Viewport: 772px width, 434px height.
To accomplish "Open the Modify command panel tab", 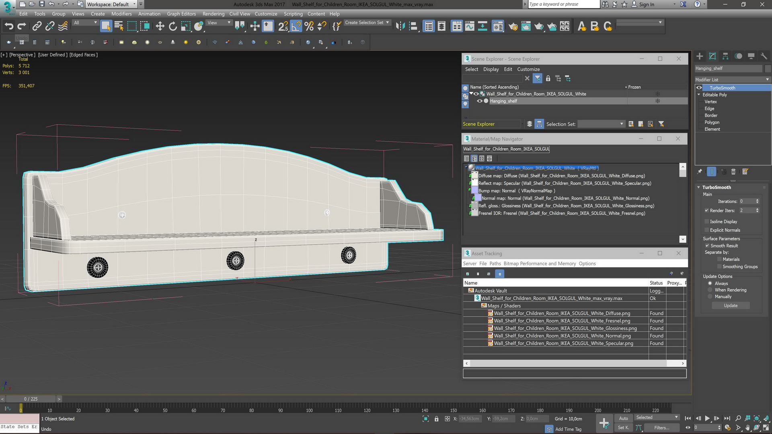I will coord(712,56).
